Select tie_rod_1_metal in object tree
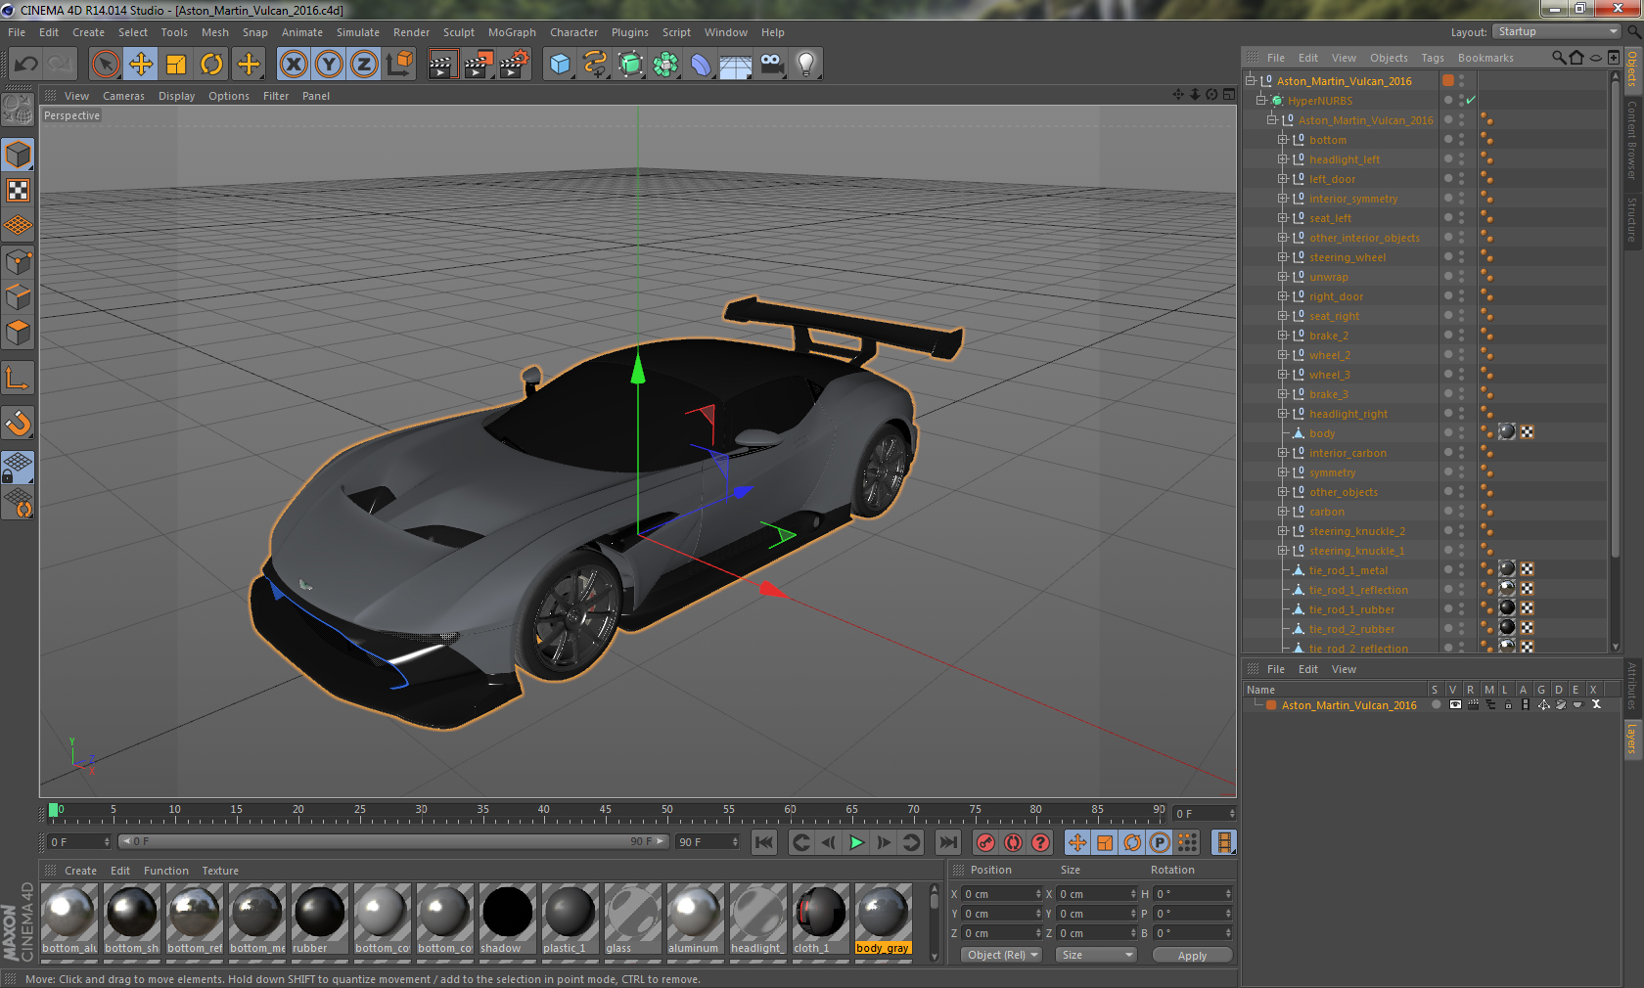This screenshot has width=1644, height=988. click(x=1348, y=570)
